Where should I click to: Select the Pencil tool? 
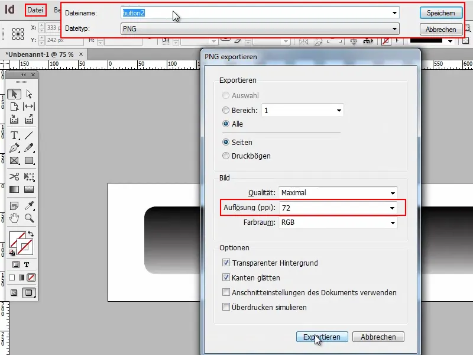click(x=29, y=148)
